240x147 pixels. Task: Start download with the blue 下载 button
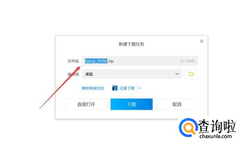(x=132, y=104)
